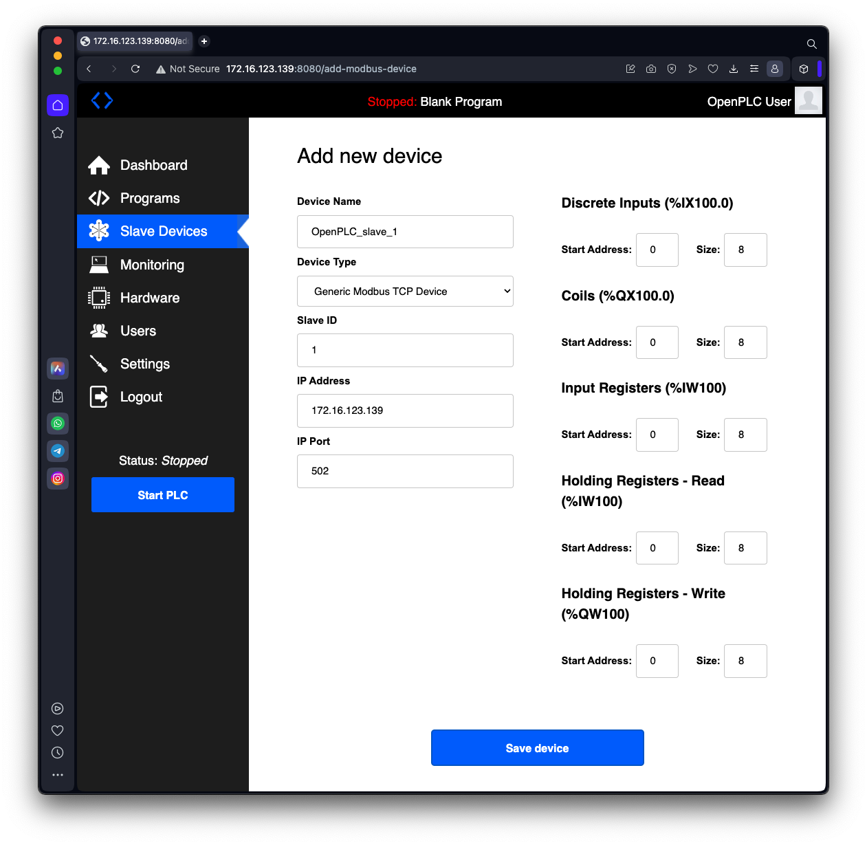The height and width of the screenshot is (845, 867).
Task: Click Coils Start Address field
Action: point(657,342)
